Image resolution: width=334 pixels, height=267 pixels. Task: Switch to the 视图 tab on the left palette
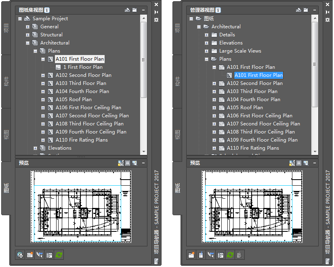coord(6,135)
